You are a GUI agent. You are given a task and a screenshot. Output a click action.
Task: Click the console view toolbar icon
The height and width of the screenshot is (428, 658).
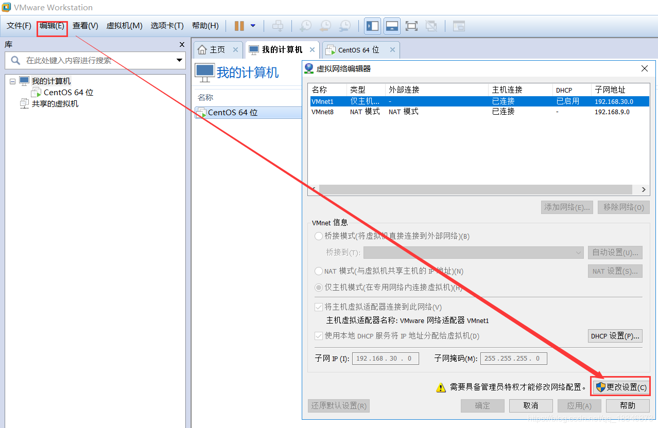click(459, 26)
